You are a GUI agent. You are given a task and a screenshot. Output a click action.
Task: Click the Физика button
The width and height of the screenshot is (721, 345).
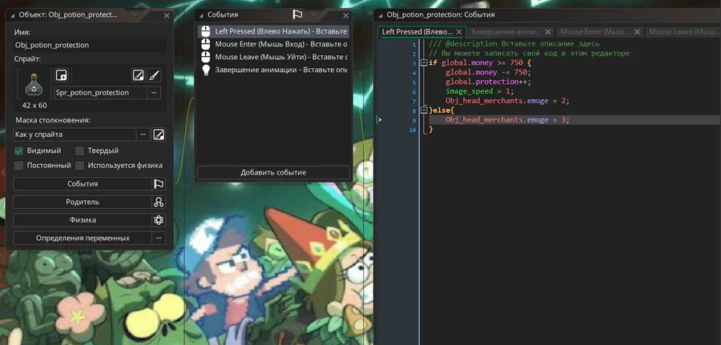[x=83, y=220]
